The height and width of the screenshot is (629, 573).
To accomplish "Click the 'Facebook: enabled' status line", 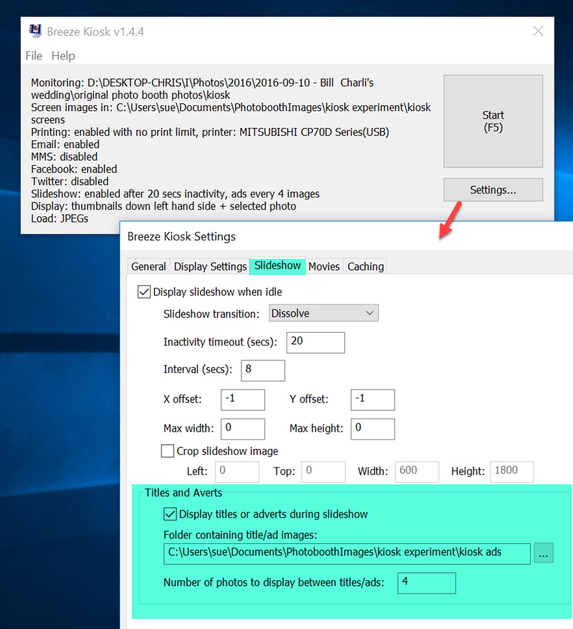I will coord(74,169).
